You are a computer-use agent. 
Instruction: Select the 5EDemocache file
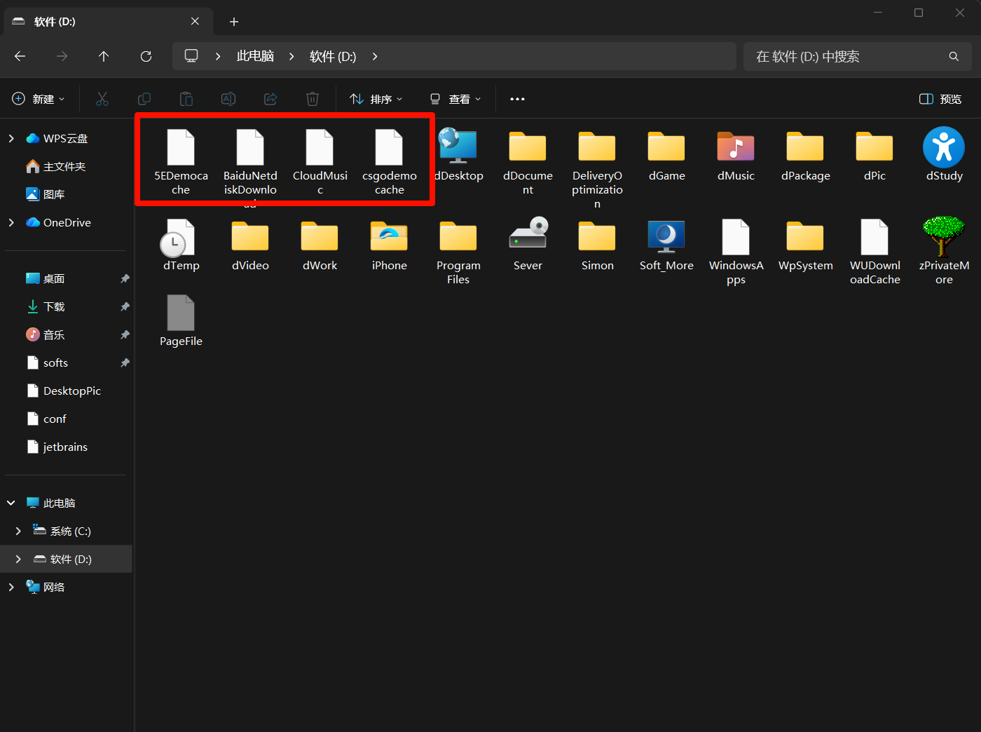point(181,161)
